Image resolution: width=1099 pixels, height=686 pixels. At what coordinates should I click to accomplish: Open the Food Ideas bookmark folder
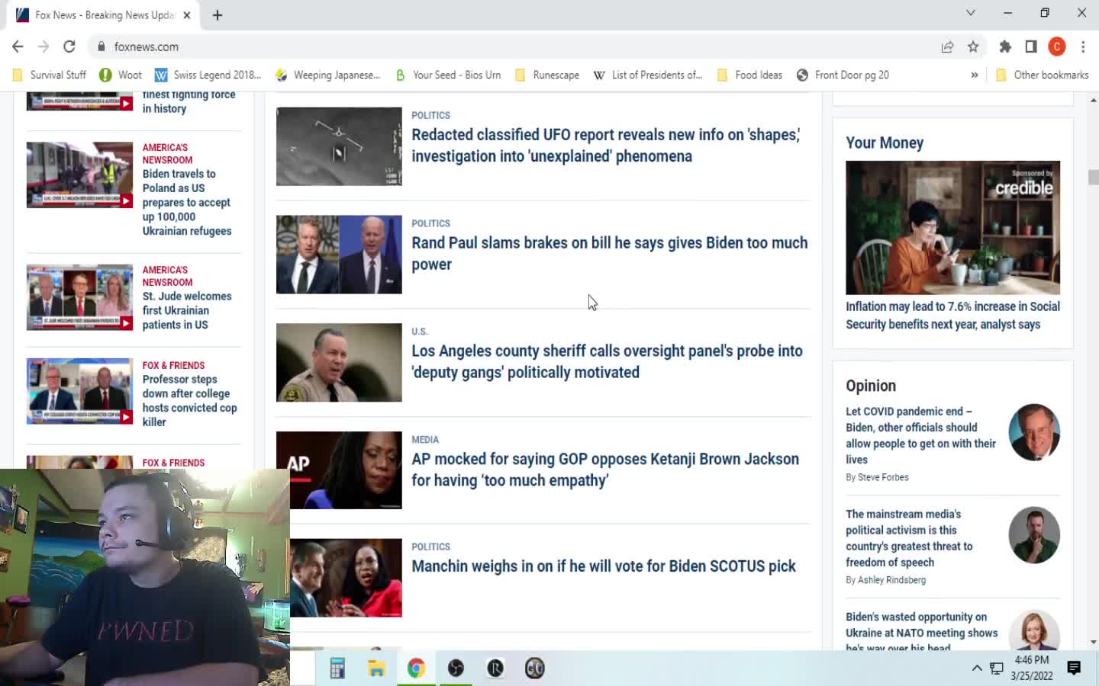[x=749, y=75]
